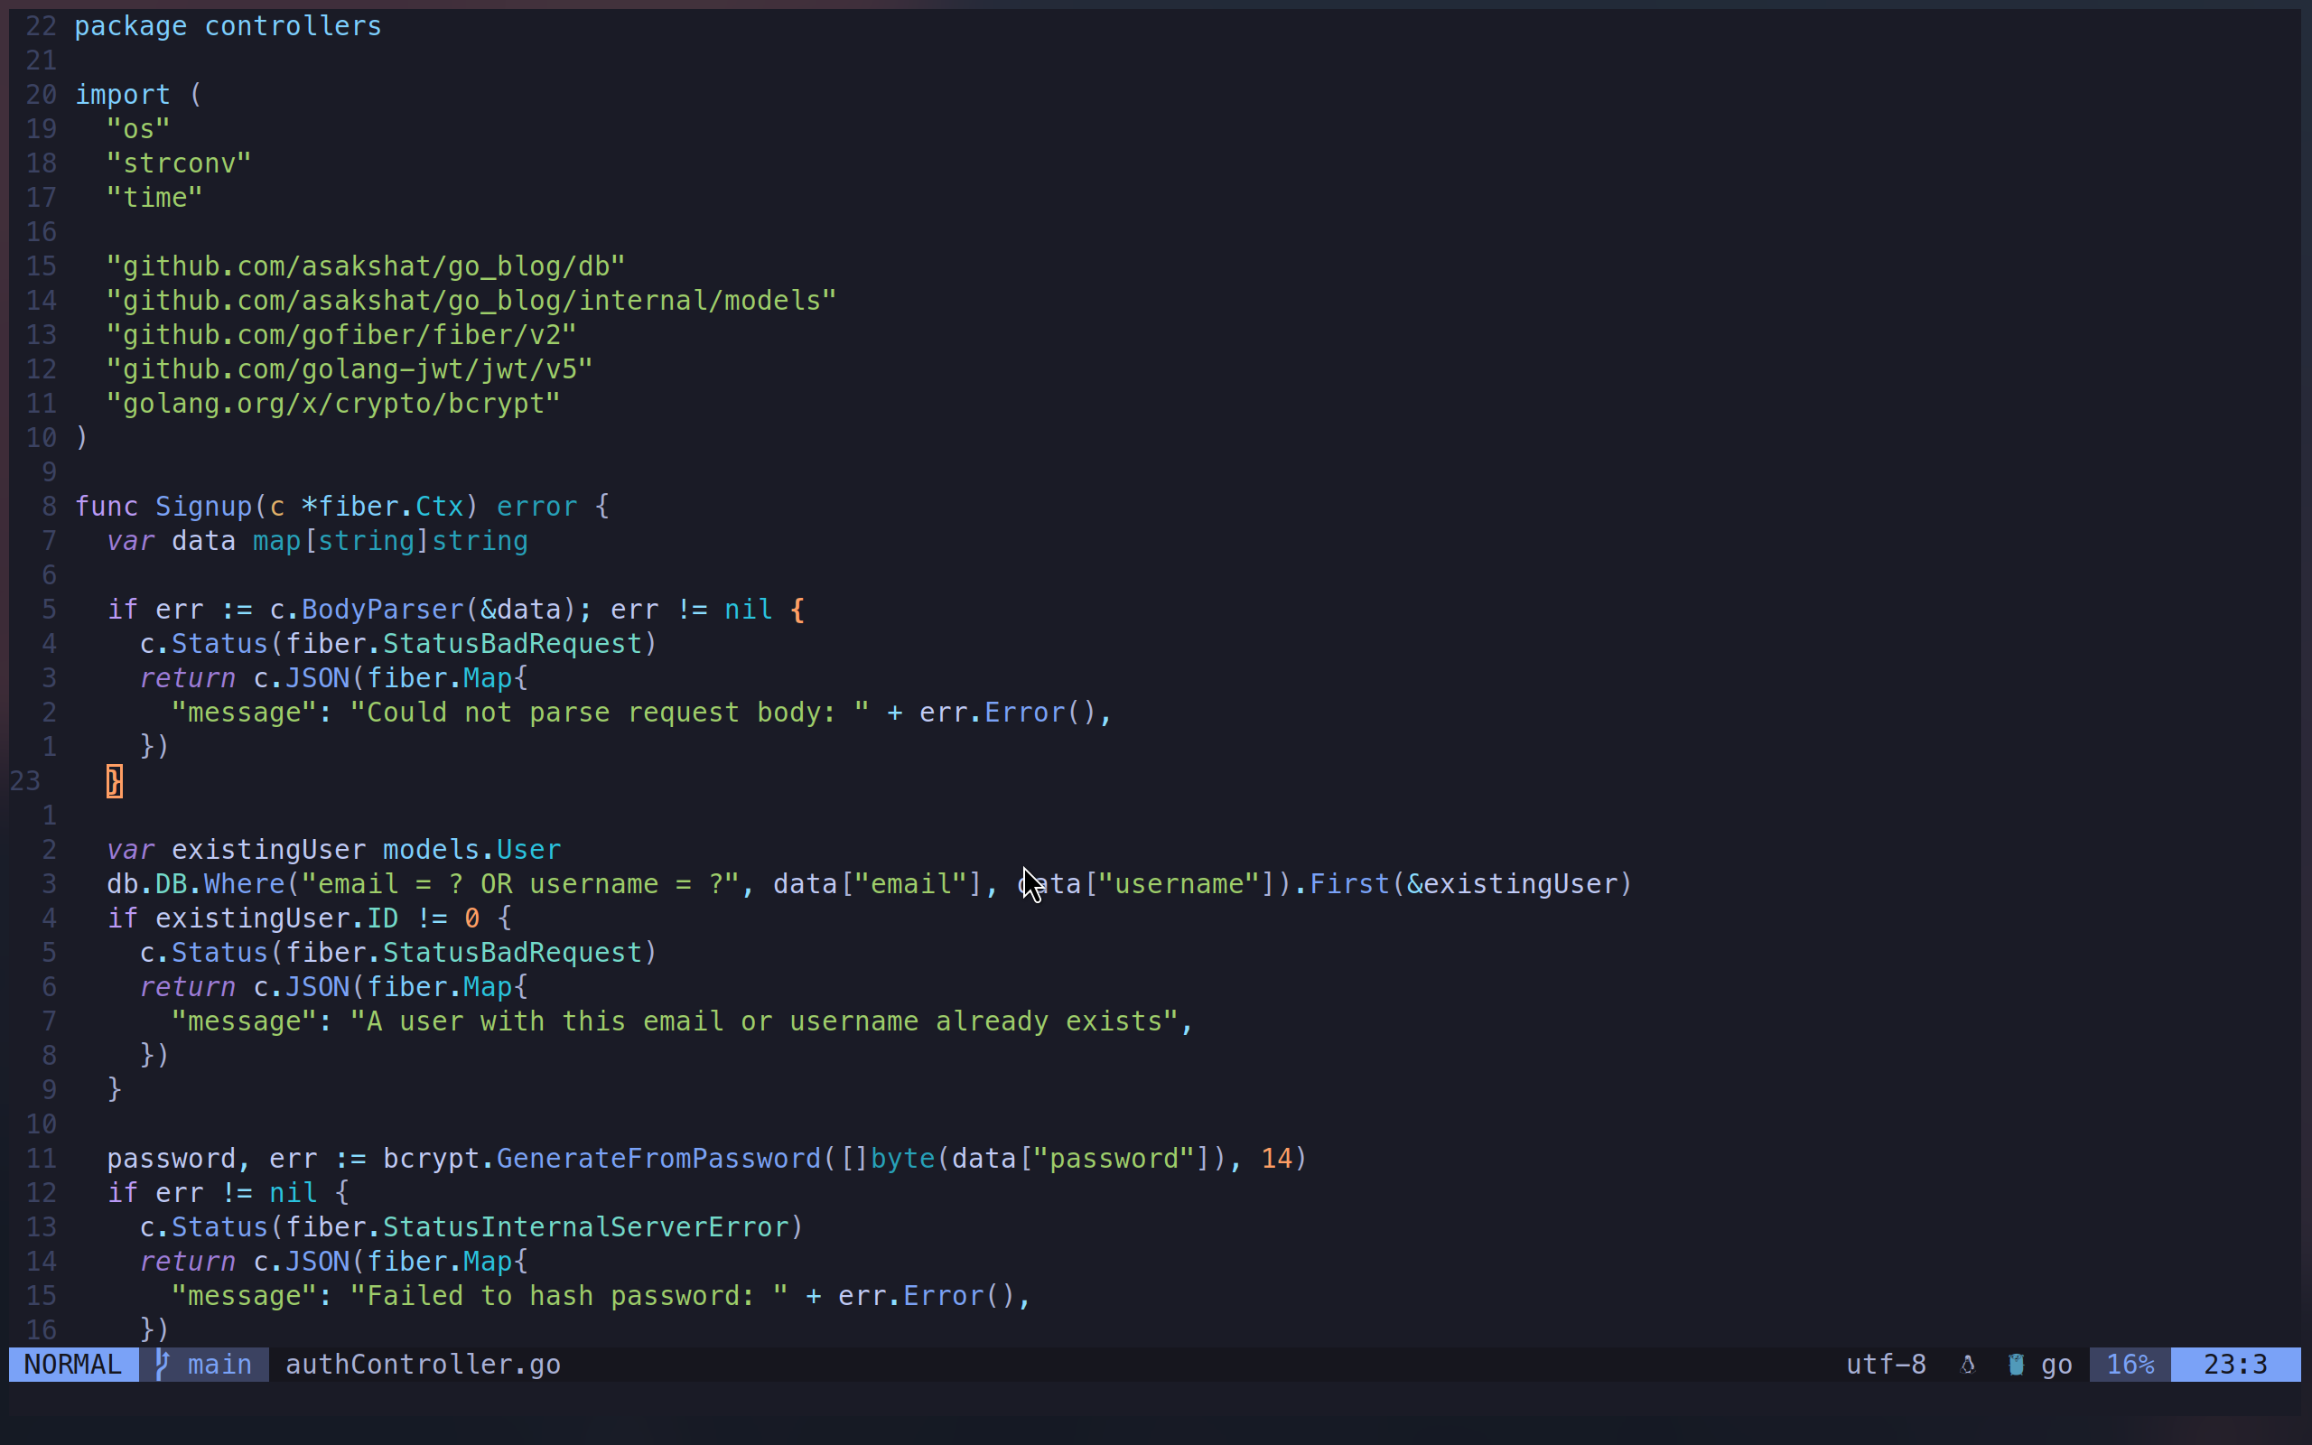Click 'if err != nil {' line after password hashing
This screenshot has height=1445, width=2312.
click(x=228, y=1193)
